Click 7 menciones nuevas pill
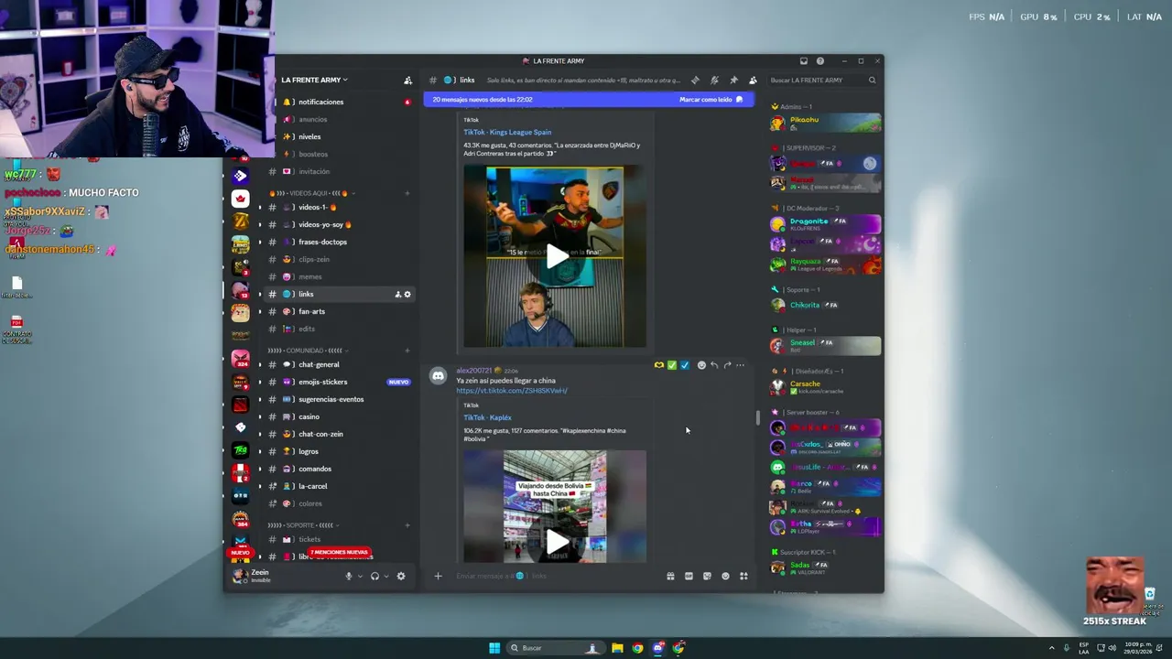This screenshot has width=1172, height=659. pos(339,552)
